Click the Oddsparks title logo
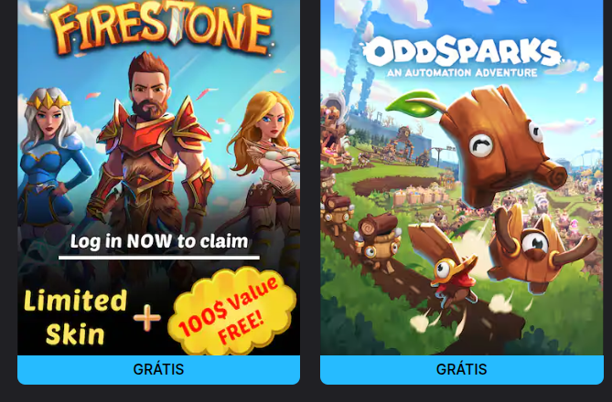The width and height of the screenshot is (612, 402). 463,51
